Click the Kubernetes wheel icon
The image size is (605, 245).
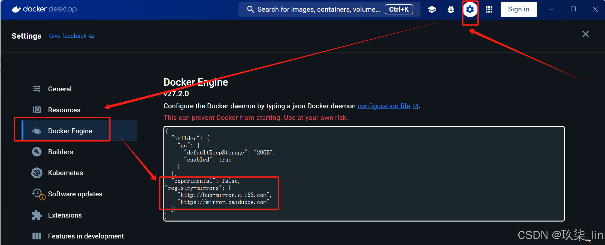[x=37, y=173]
